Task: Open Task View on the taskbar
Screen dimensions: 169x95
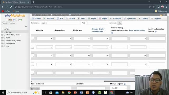Action: [45, 93]
